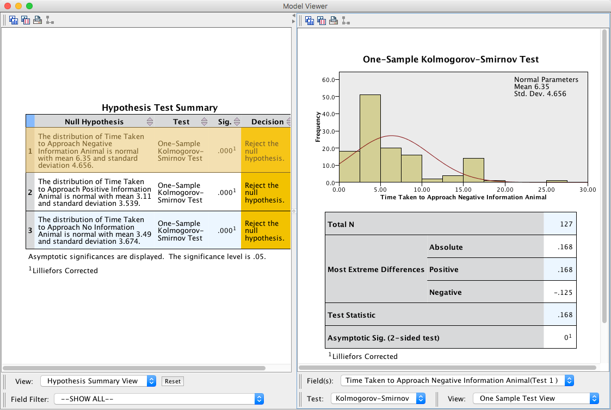Screen dimensions: 611x410
Task: Click the printer icon in left pane toolbar
Action: tap(38, 21)
